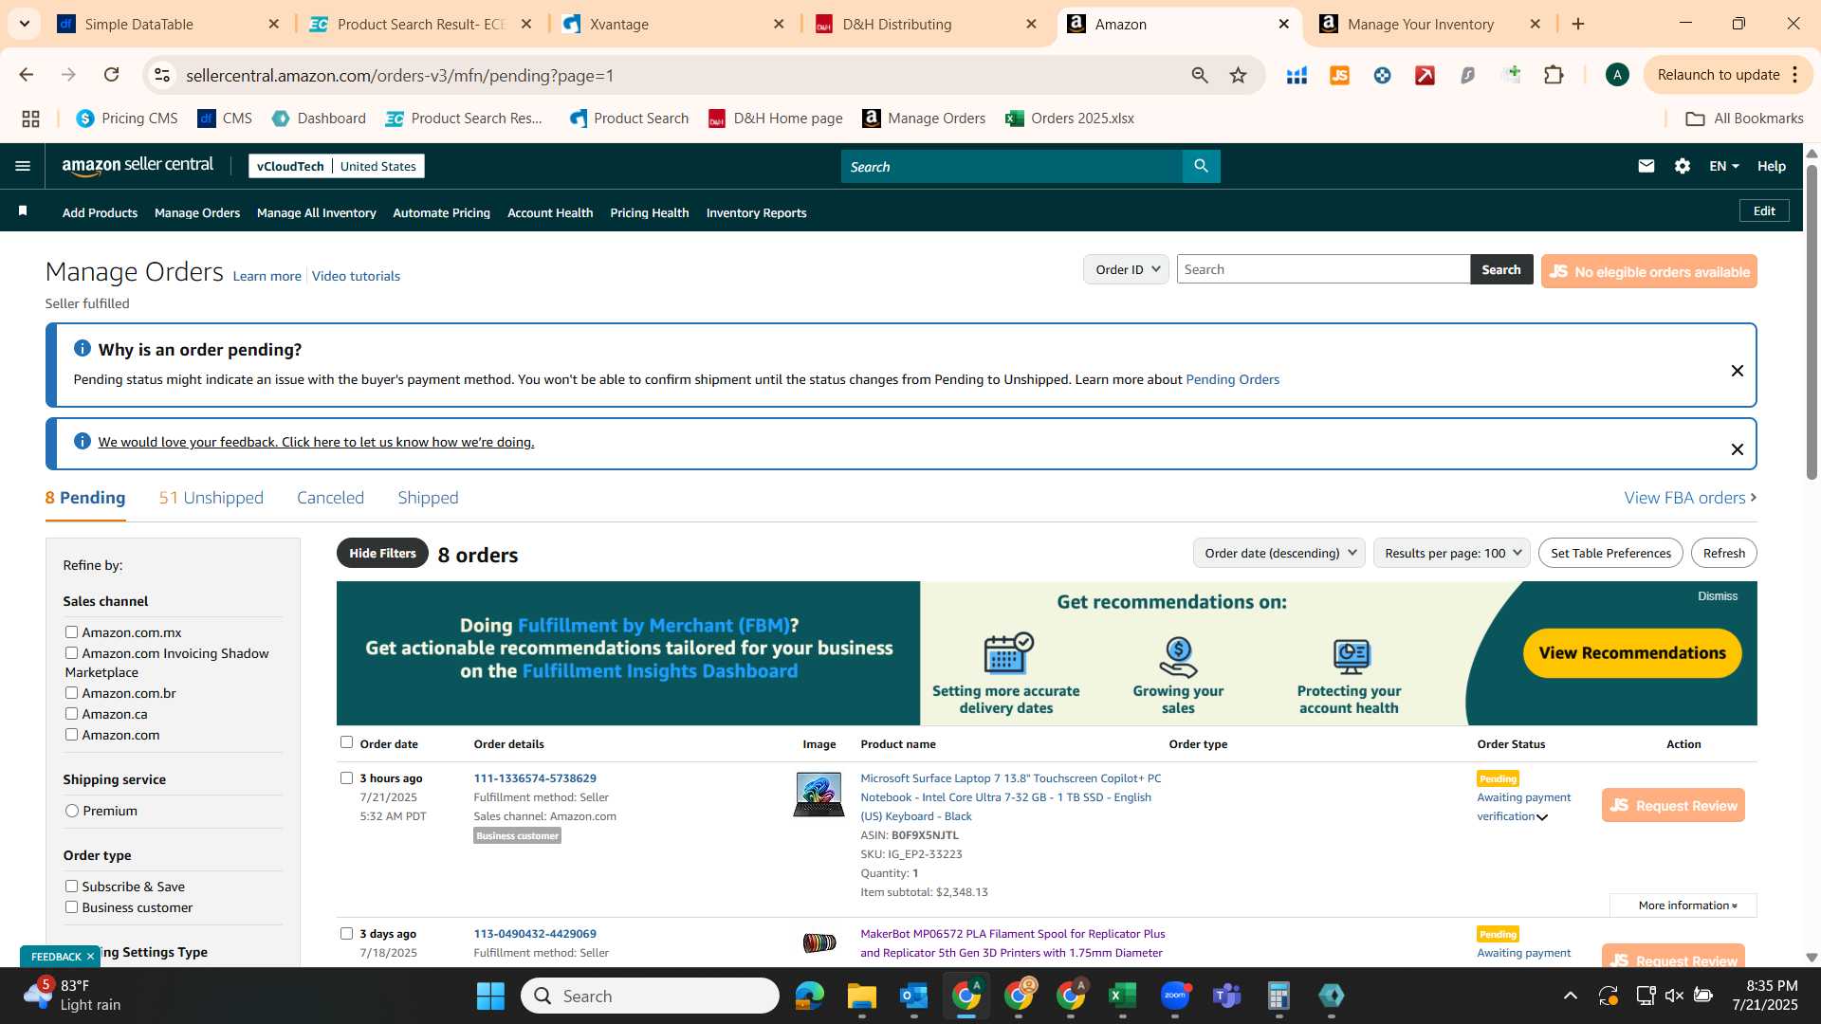Image resolution: width=1821 pixels, height=1024 pixels.
Task: Reload the page with the browser refresh icon
Action: [111, 75]
